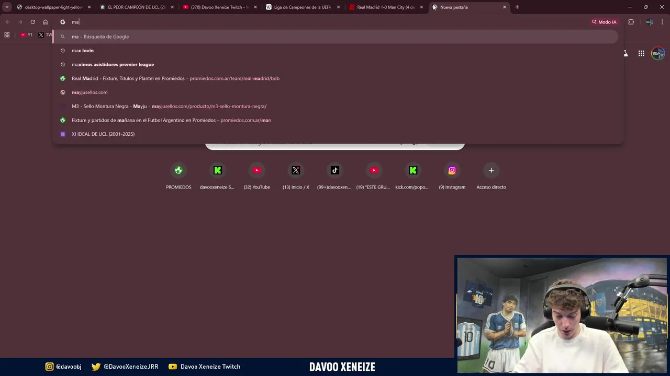Open PROMIEDOS shortcut tile

point(178,176)
